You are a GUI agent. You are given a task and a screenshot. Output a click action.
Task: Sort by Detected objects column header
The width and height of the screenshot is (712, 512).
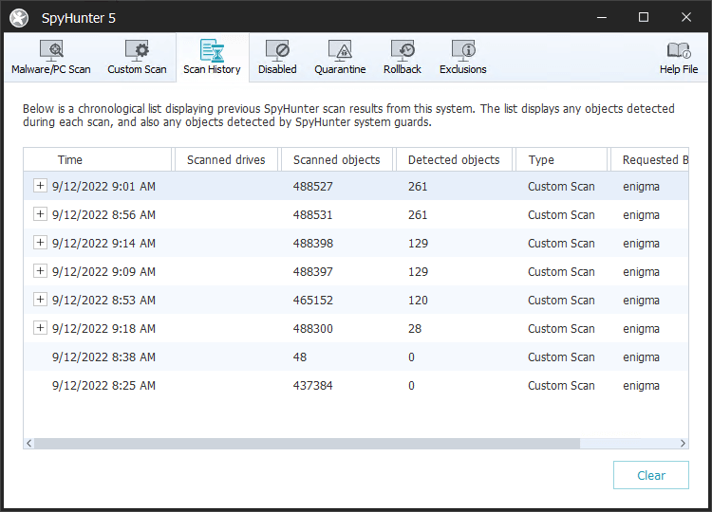[453, 160]
